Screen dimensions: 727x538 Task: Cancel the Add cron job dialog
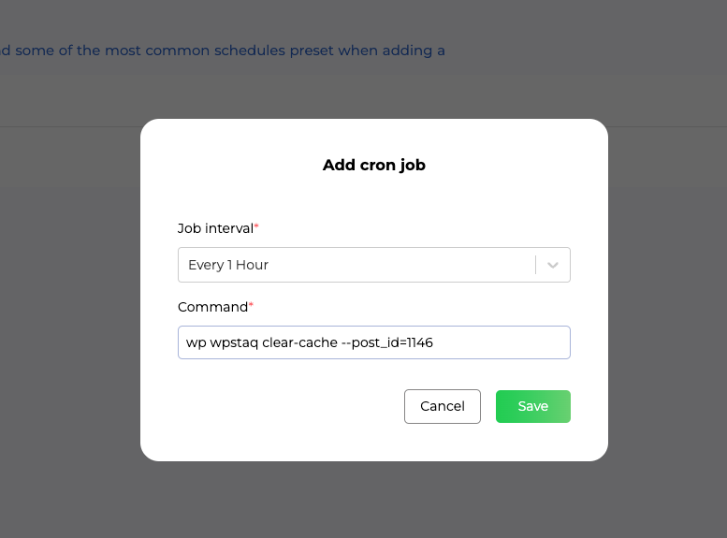(443, 406)
